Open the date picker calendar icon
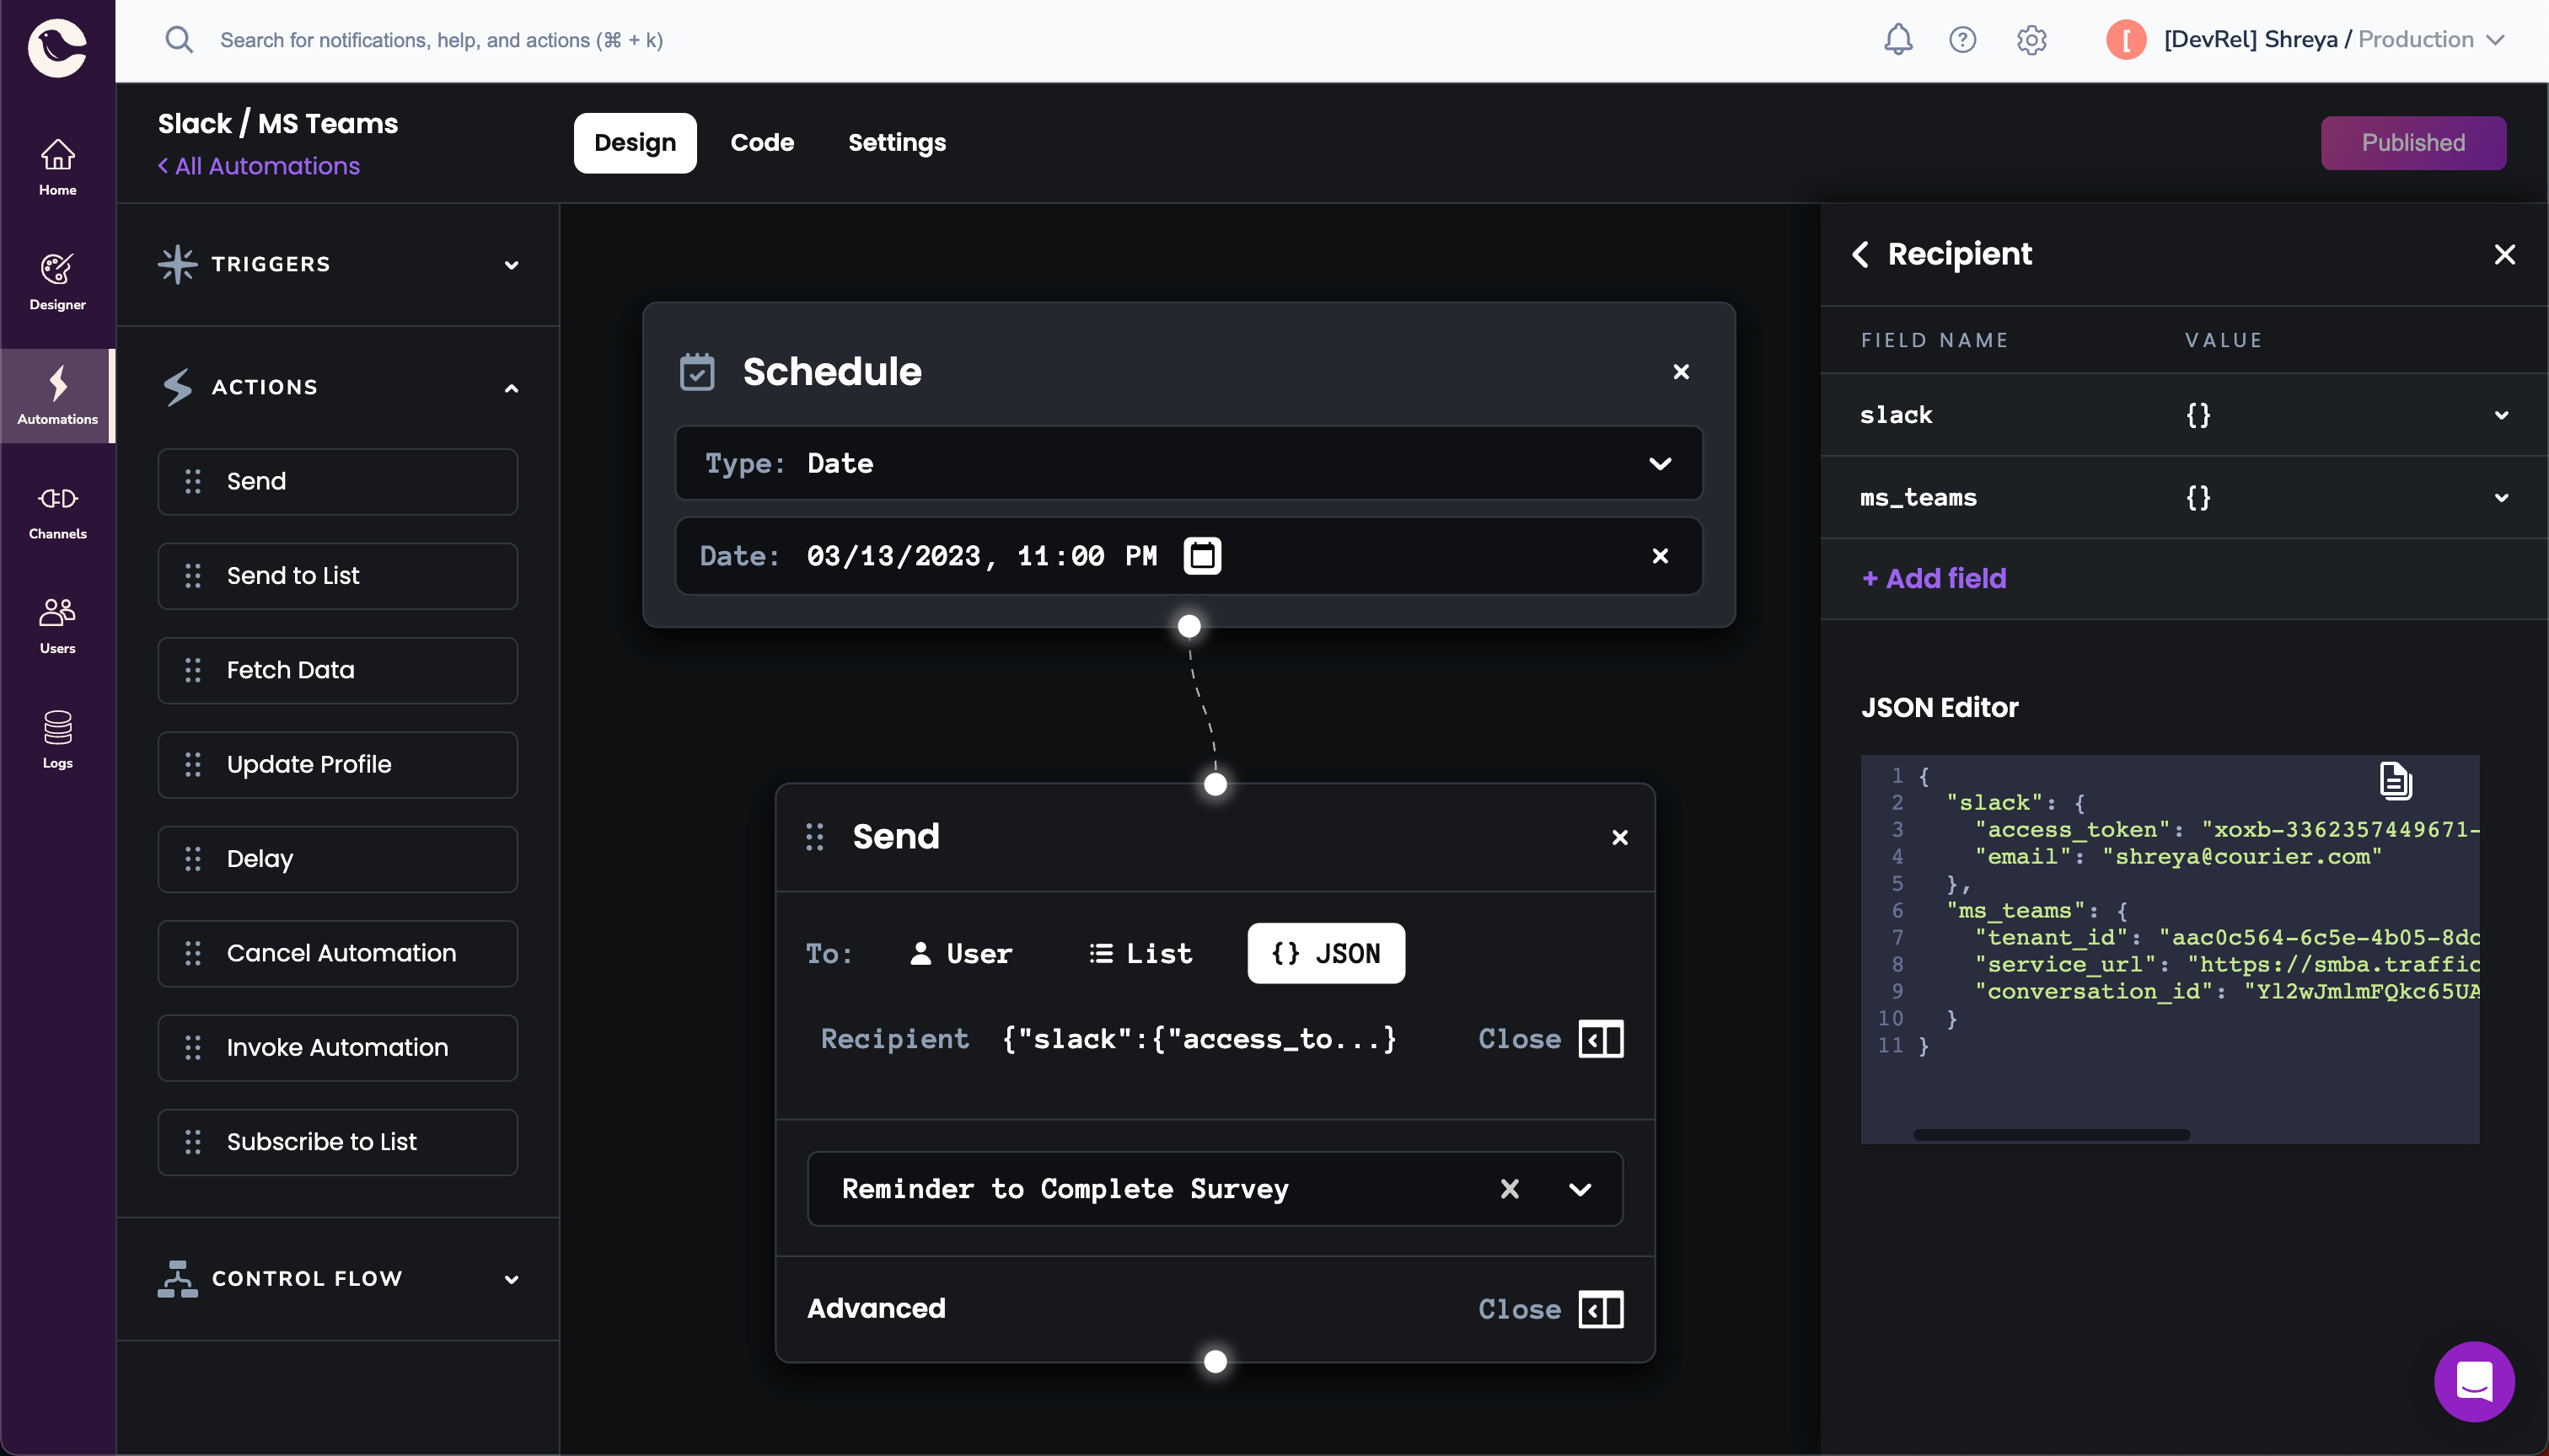Image resolution: width=2549 pixels, height=1456 pixels. 1203,556
